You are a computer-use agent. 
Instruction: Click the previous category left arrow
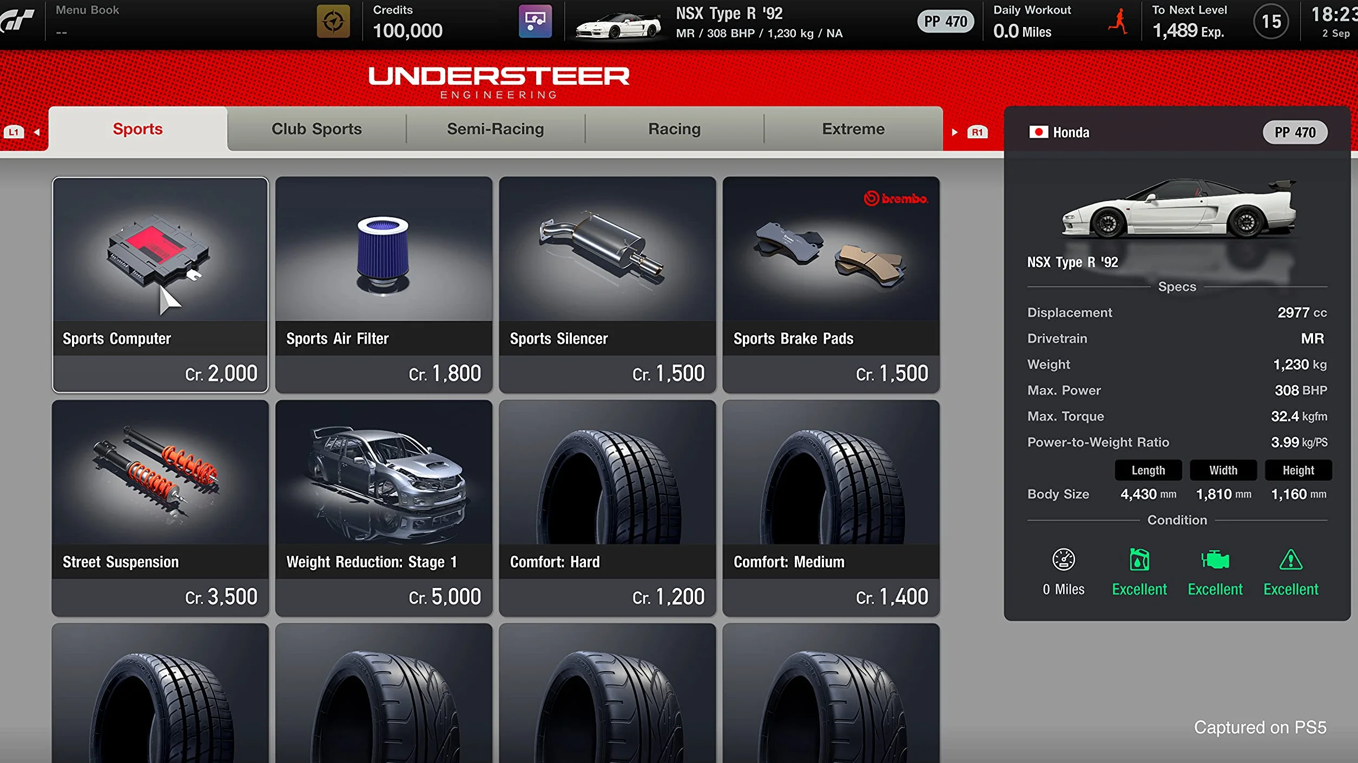(37, 132)
